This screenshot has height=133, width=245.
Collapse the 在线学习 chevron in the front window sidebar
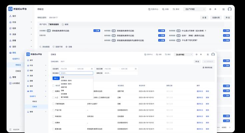pyautogui.click(x=46, y=96)
